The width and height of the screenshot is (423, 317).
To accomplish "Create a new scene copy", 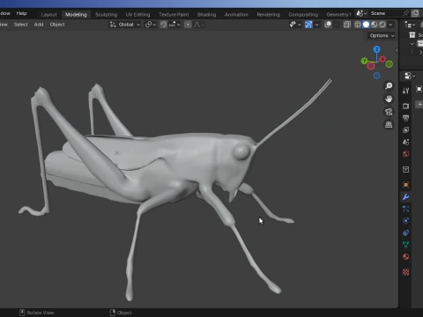I will (x=415, y=13).
